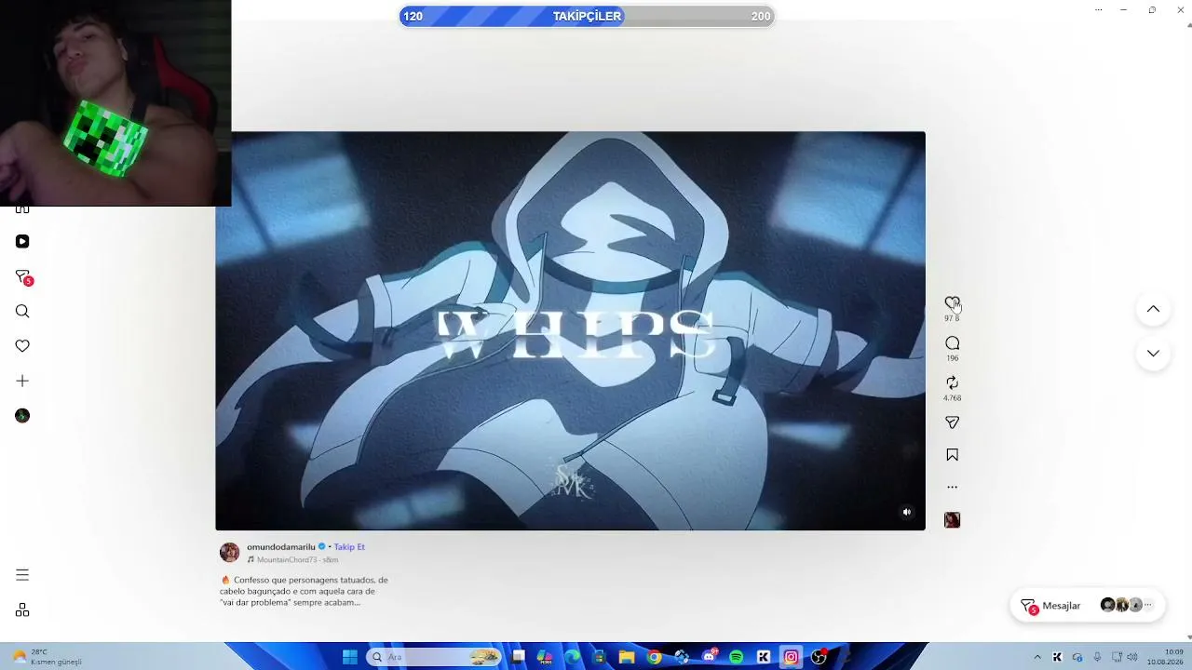The width and height of the screenshot is (1192, 670).
Task: Open your profile avatar in the sidebar
Action: click(x=22, y=416)
